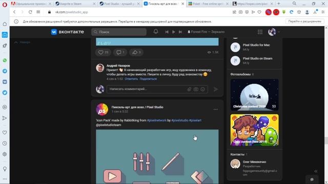Open Twitter in Opera sidebar
This screenshot has height=184, width=328.
(5, 93)
